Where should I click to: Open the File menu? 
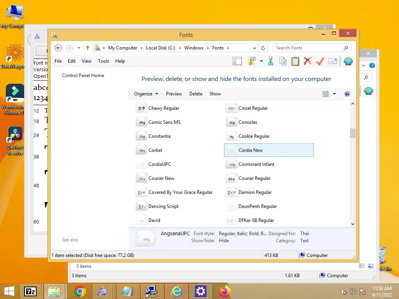(58, 61)
